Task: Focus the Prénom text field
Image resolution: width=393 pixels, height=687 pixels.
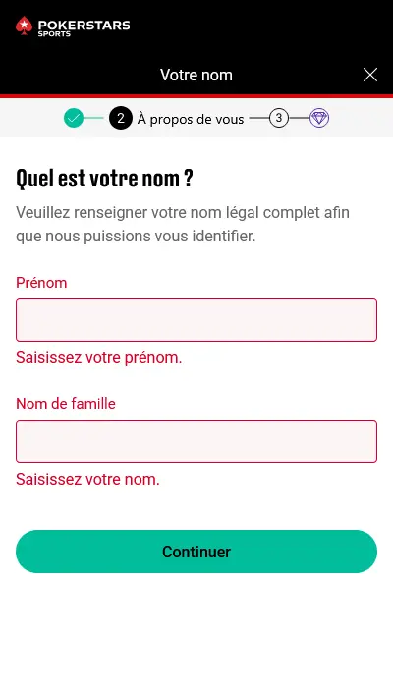Action: pos(196,320)
